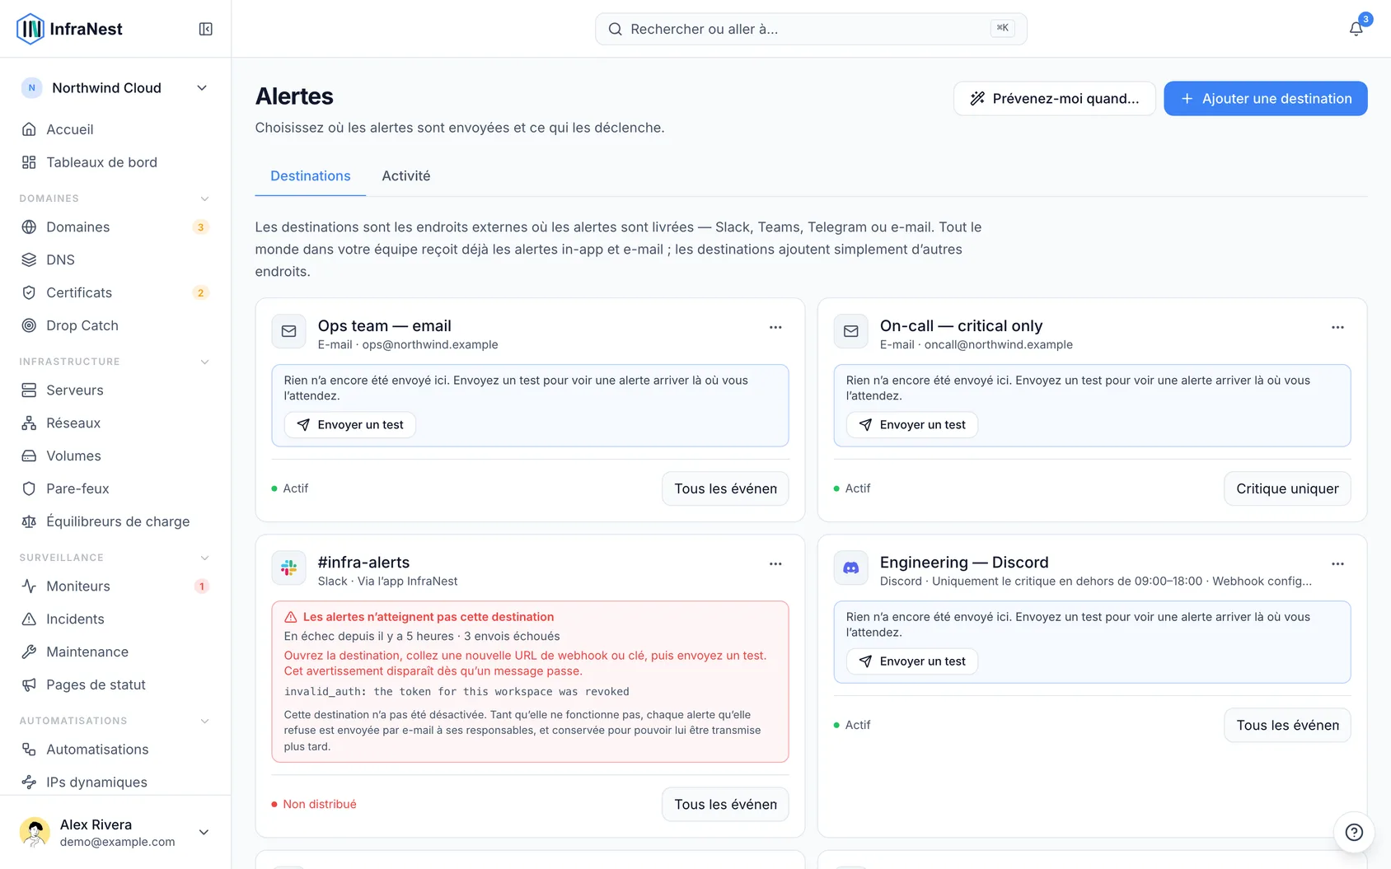Open event filter dropdown on Ops team card
Viewport: 1391px width, 869px height.
pos(725,488)
